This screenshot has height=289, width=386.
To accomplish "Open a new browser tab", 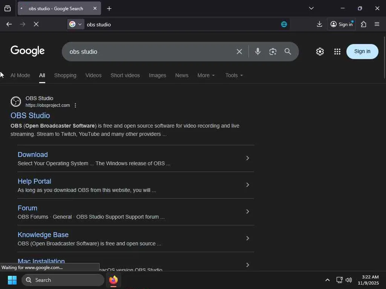I will (x=109, y=9).
